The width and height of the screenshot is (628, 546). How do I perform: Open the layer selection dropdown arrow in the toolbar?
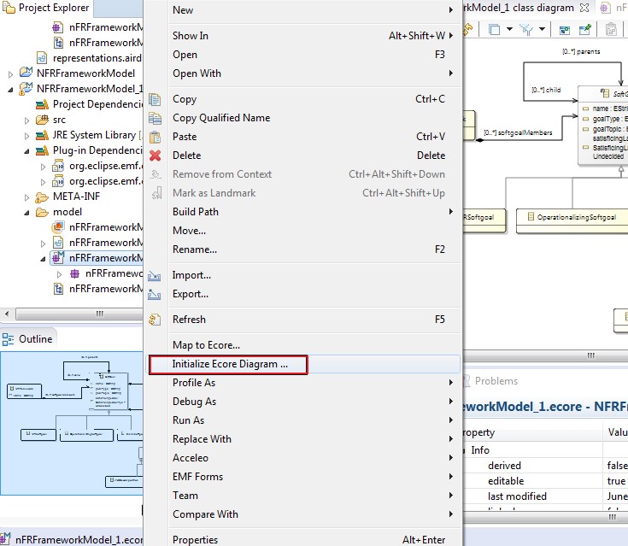click(x=509, y=29)
